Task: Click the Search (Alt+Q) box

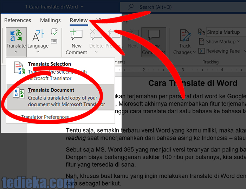Action: click(183, 7)
